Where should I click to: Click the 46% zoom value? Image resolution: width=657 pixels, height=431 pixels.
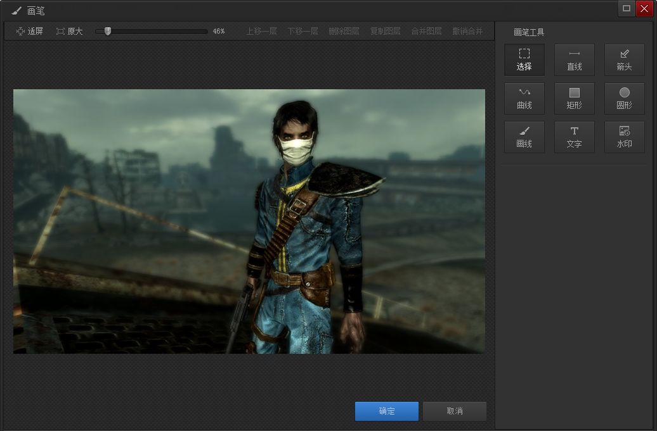(x=219, y=32)
